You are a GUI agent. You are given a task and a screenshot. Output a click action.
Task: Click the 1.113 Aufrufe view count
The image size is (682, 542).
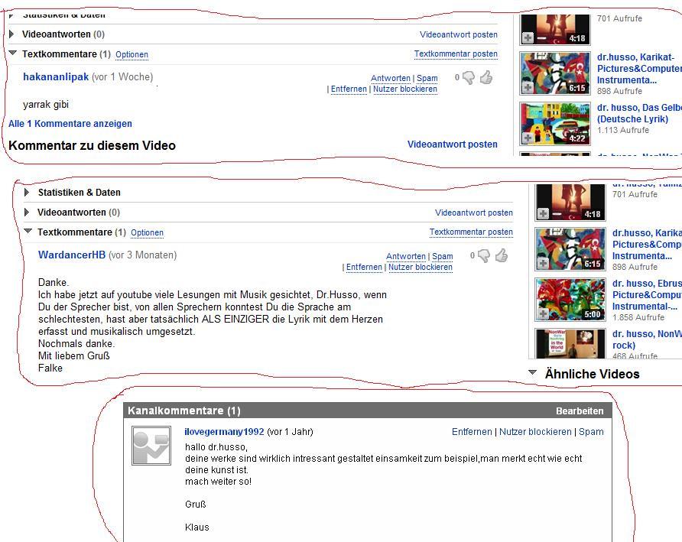tap(623, 130)
